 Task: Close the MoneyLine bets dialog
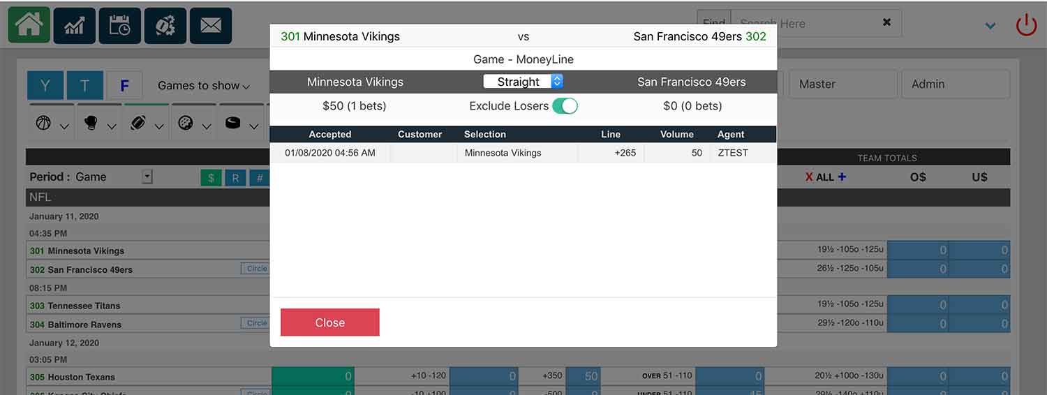330,322
